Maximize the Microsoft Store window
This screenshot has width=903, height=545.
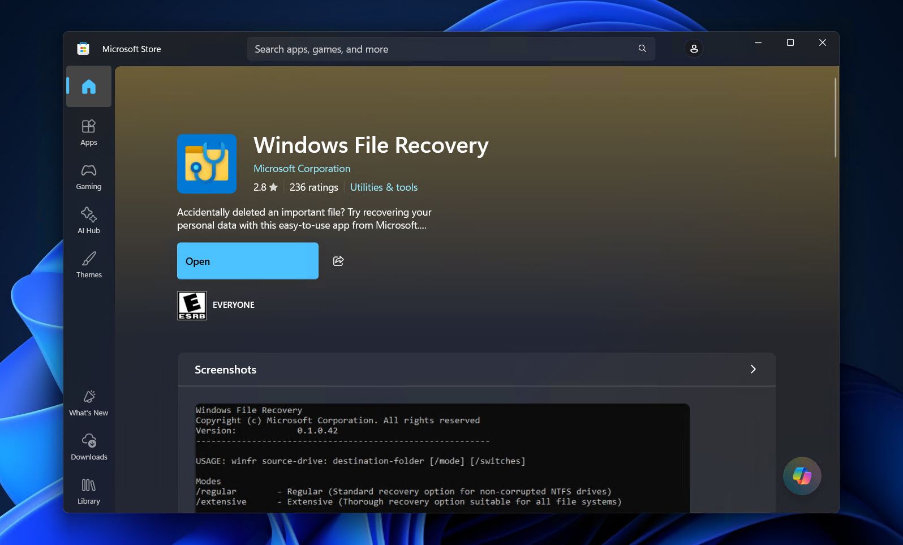[x=790, y=42]
